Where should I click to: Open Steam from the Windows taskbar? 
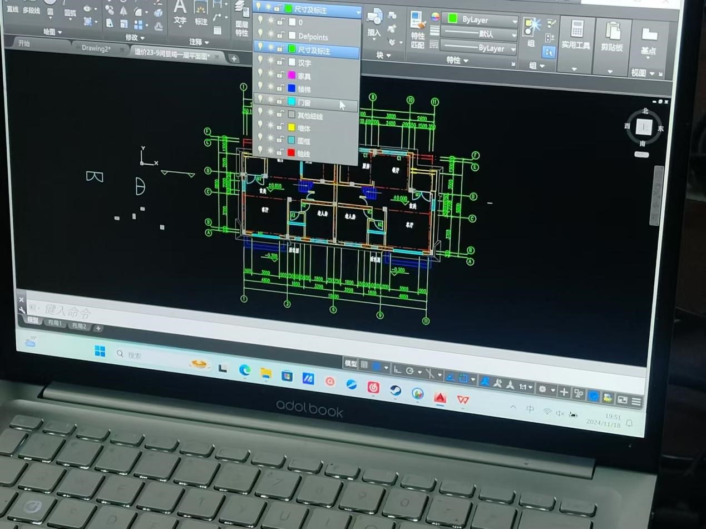point(395,390)
